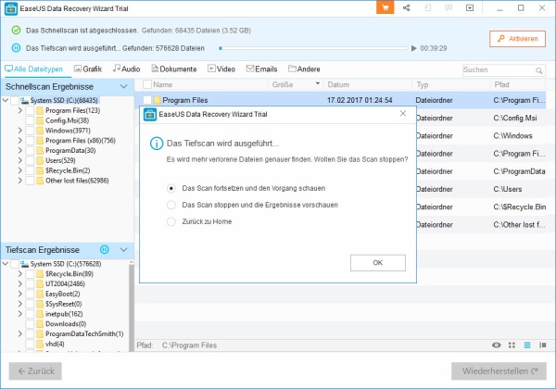Image resolution: width=556 pixels, height=389 pixels.
Task: Click the System SSD drive icon in Schnellscan
Action: tap(24, 101)
